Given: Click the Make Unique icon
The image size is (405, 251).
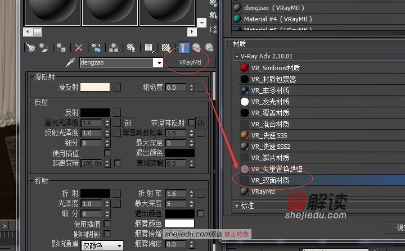Looking at the screenshot, I should click(114, 48).
